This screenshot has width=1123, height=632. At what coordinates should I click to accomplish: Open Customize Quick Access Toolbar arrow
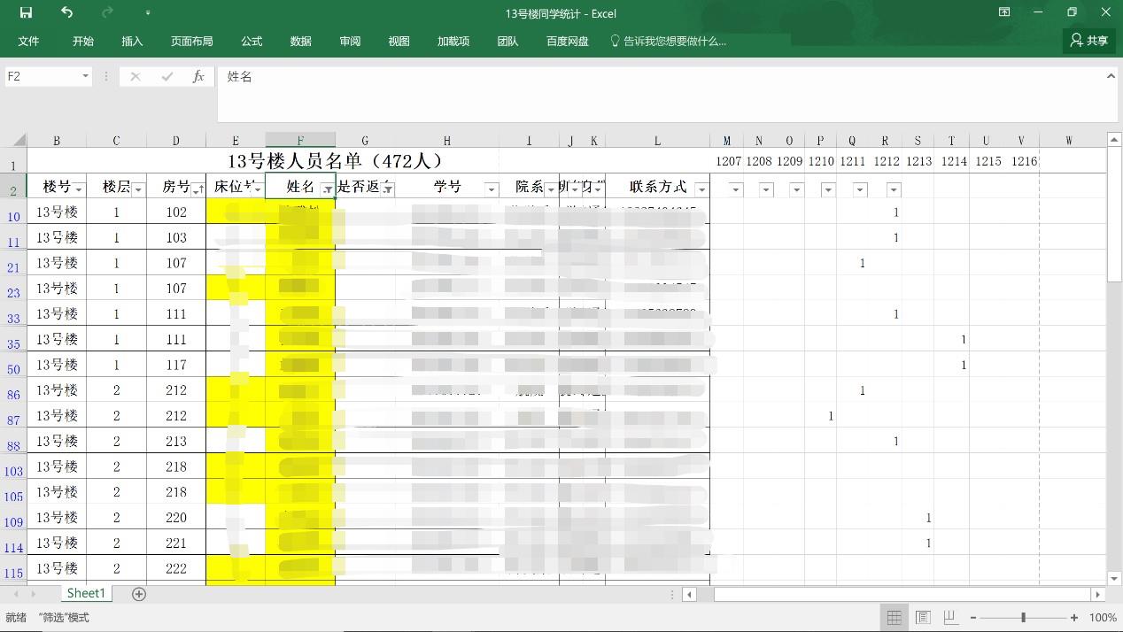tap(147, 13)
